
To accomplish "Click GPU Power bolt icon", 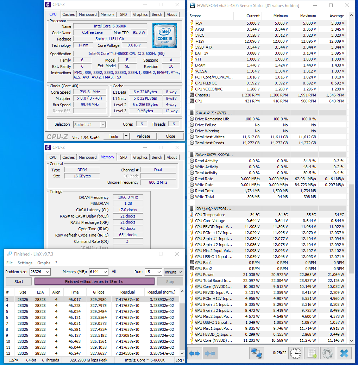I will (192, 275).
